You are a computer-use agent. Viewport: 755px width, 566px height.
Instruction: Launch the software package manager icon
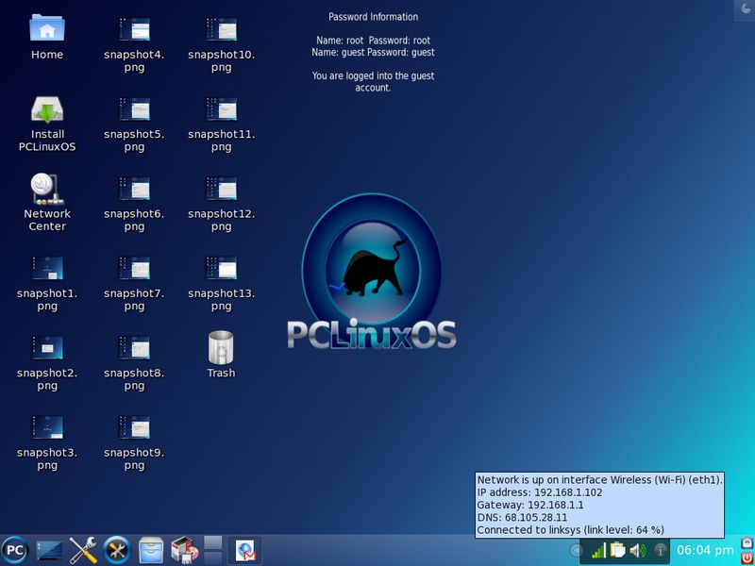point(184,550)
